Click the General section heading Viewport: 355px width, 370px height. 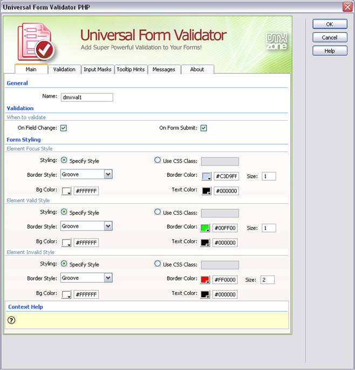pyautogui.click(x=17, y=83)
